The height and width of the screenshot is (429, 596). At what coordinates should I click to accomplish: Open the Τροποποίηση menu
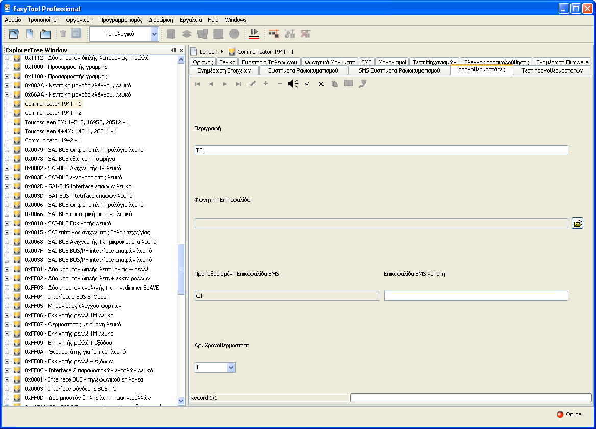pyautogui.click(x=43, y=20)
